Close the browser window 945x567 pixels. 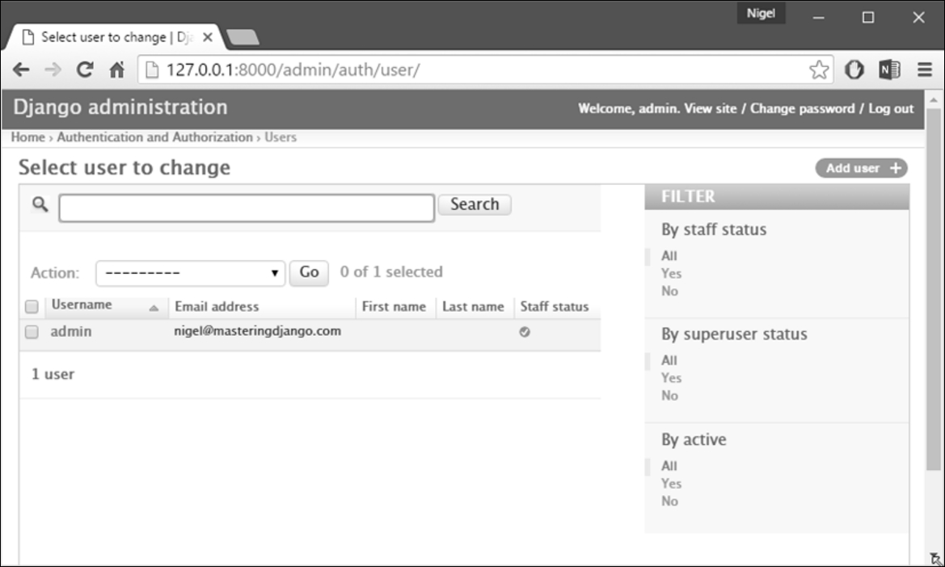(918, 18)
